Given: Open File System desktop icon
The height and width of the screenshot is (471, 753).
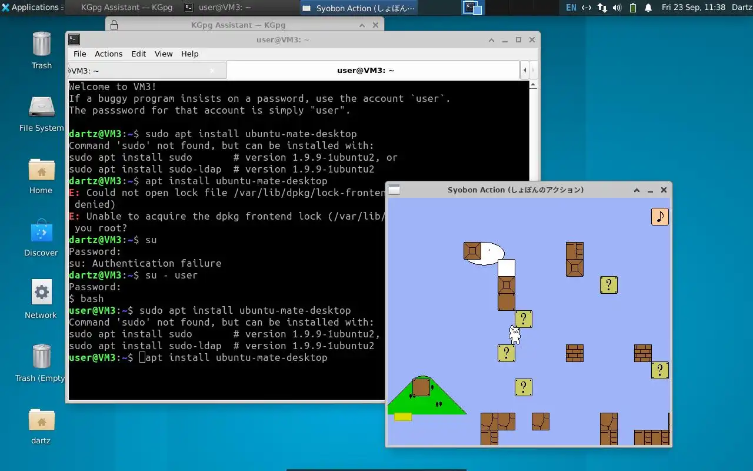Looking at the screenshot, I should (41, 113).
